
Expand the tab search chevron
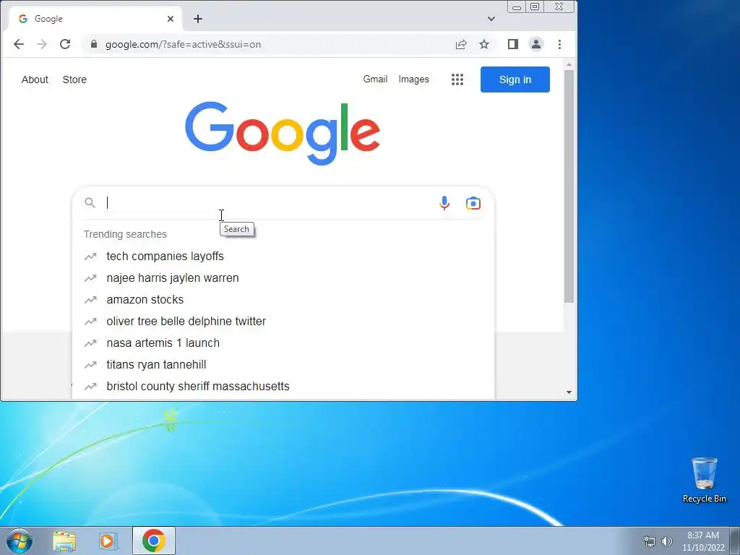[491, 19]
